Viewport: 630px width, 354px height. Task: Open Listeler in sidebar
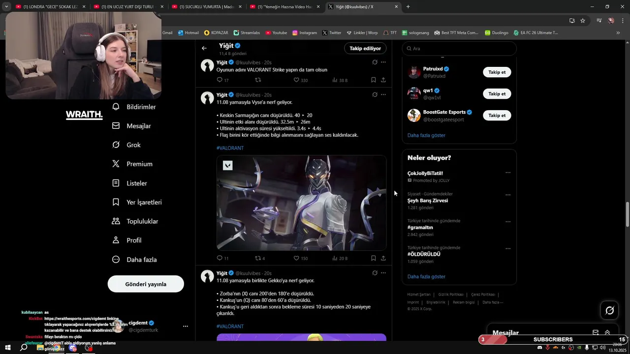point(130,183)
